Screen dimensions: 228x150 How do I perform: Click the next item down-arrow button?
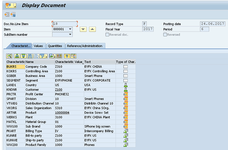(83, 29)
